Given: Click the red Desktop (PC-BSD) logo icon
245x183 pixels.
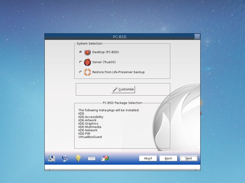Looking at the screenshot, I should pos(87,52).
